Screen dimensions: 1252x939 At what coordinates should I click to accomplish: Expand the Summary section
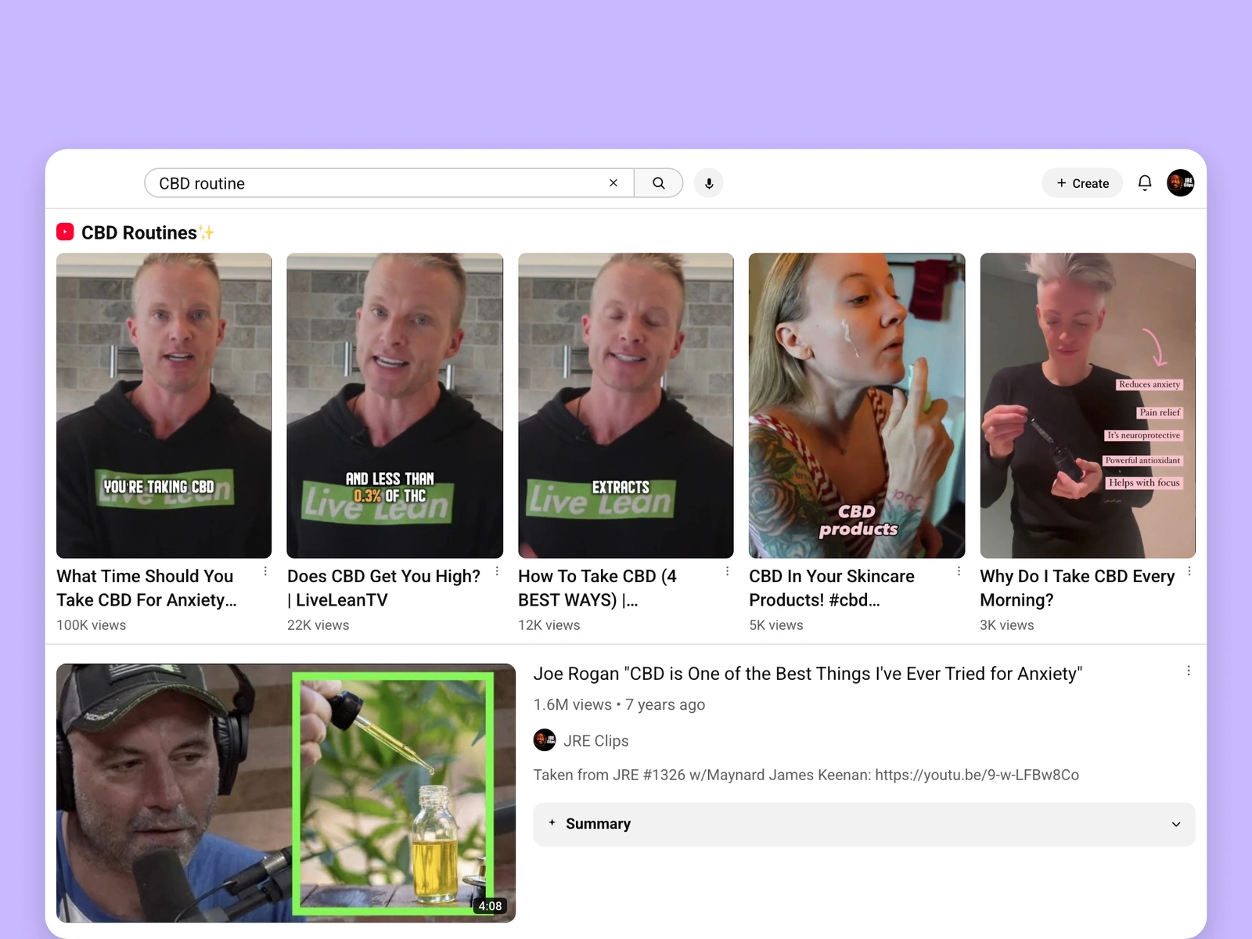(864, 824)
